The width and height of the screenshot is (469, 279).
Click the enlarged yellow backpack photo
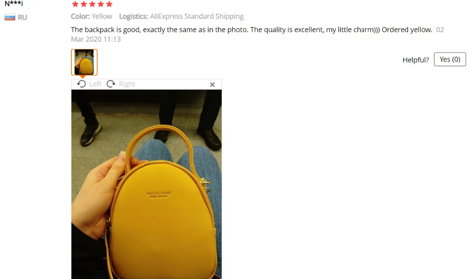(x=146, y=184)
